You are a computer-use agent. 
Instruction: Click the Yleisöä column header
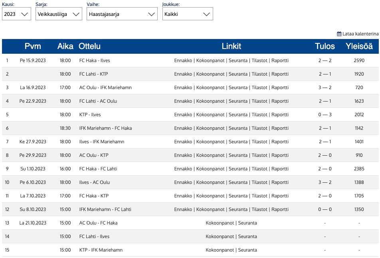359,46
